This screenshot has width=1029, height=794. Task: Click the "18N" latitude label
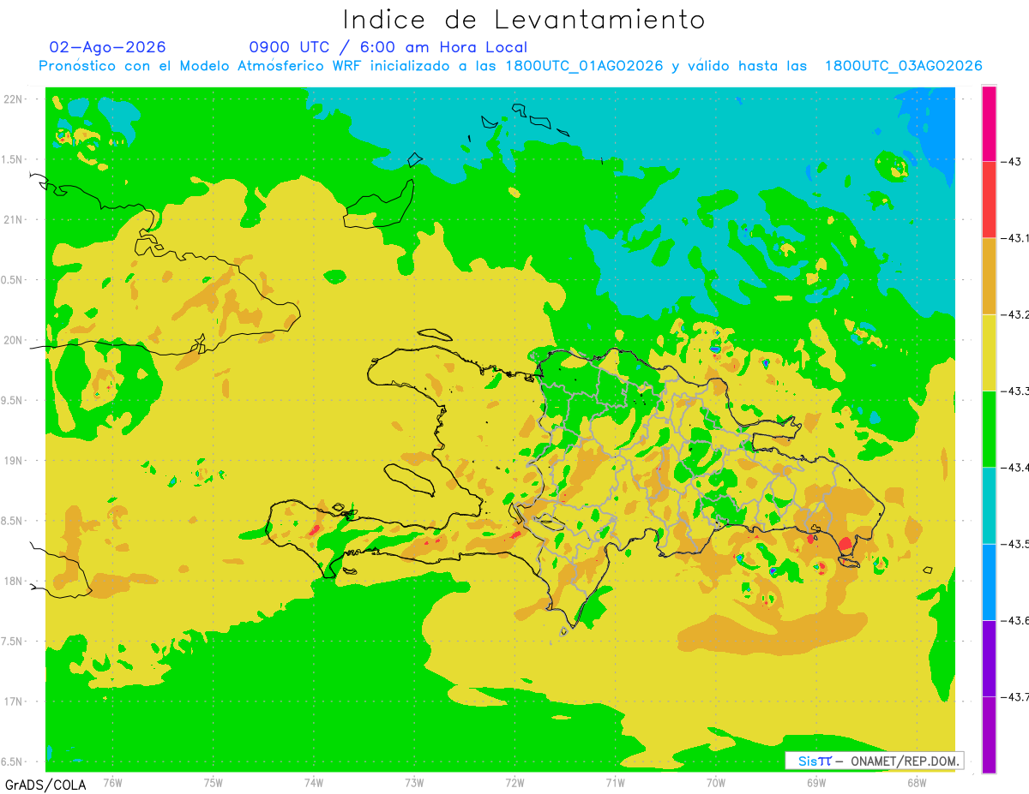coord(12,581)
